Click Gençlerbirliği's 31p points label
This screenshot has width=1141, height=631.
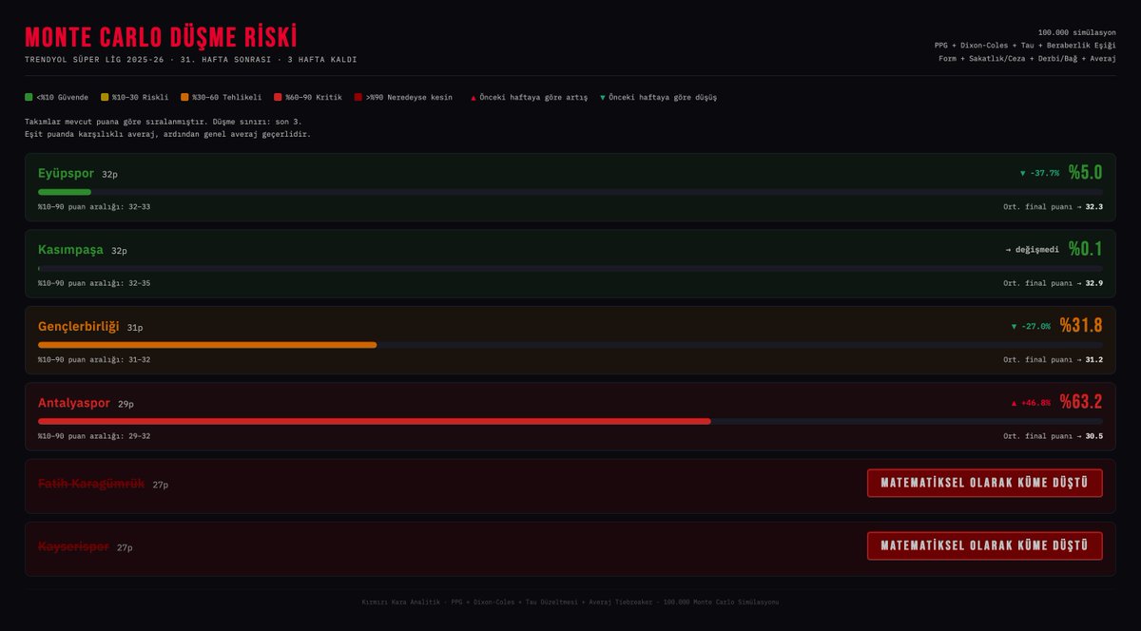(x=135, y=328)
